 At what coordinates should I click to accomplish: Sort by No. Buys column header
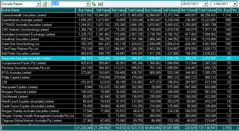coord(224,10)
